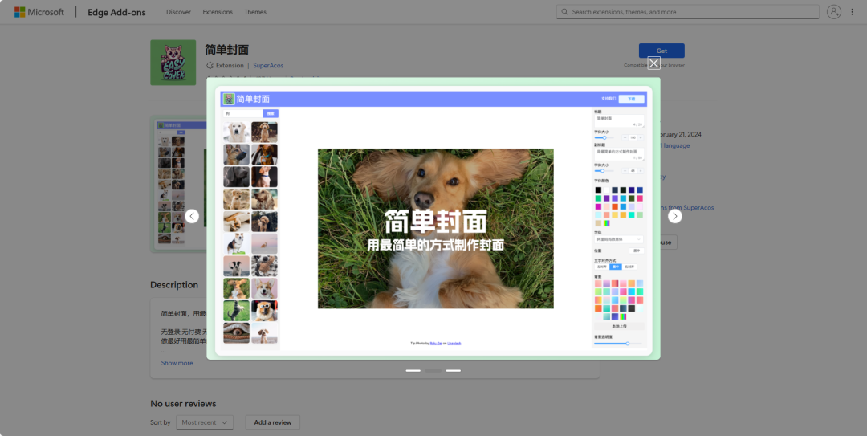Click the 标题 text box in preview

click(x=619, y=120)
